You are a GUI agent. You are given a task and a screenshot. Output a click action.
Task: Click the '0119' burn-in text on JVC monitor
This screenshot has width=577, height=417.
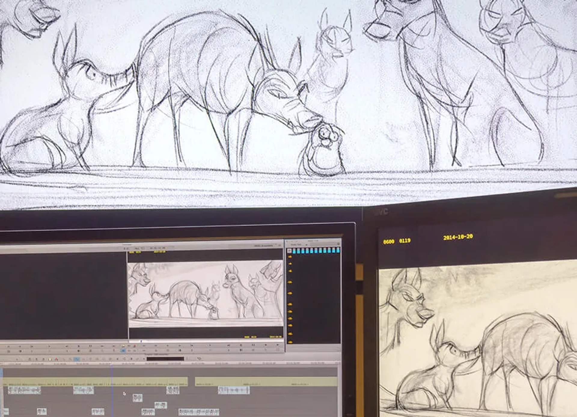tap(405, 241)
